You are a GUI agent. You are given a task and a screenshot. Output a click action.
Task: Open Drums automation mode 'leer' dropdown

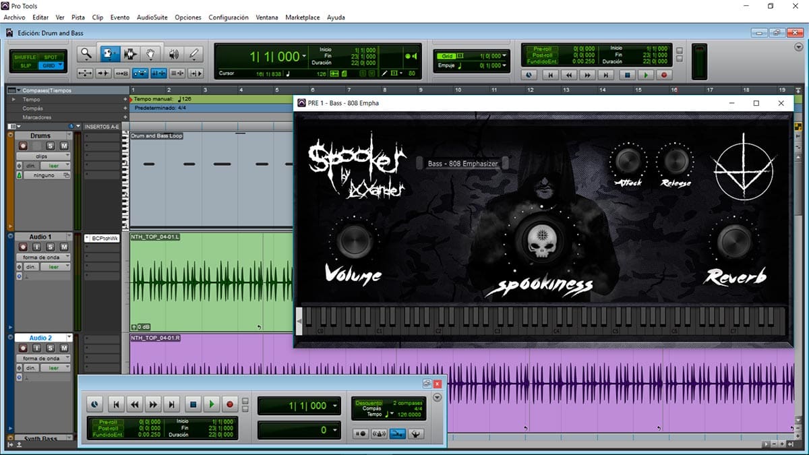coord(55,165)
